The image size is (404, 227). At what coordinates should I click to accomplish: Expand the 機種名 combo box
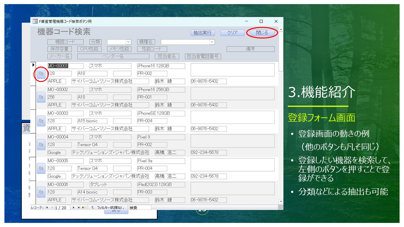[212, 42]
